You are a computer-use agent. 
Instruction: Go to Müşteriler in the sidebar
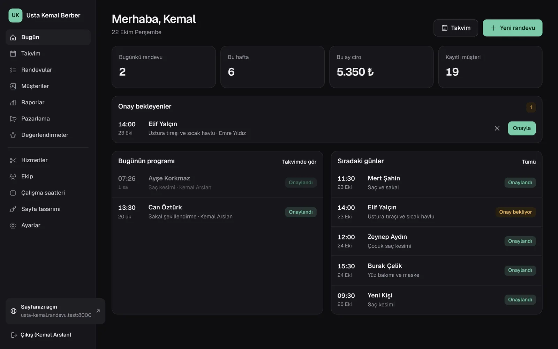pos(48,86)
